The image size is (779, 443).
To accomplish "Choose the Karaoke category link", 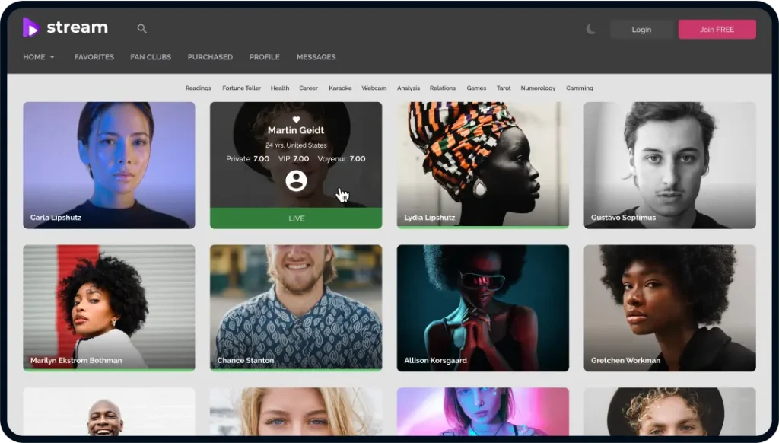I will (x=340, y=88).
